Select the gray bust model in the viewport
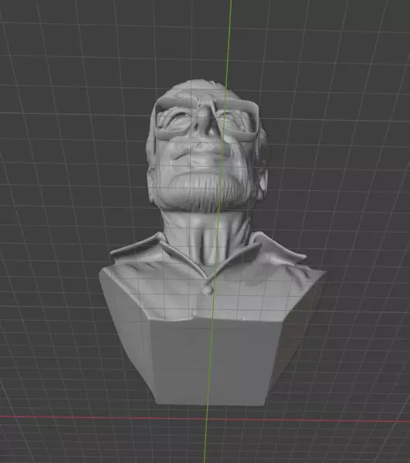 click(x=212, y=243)
